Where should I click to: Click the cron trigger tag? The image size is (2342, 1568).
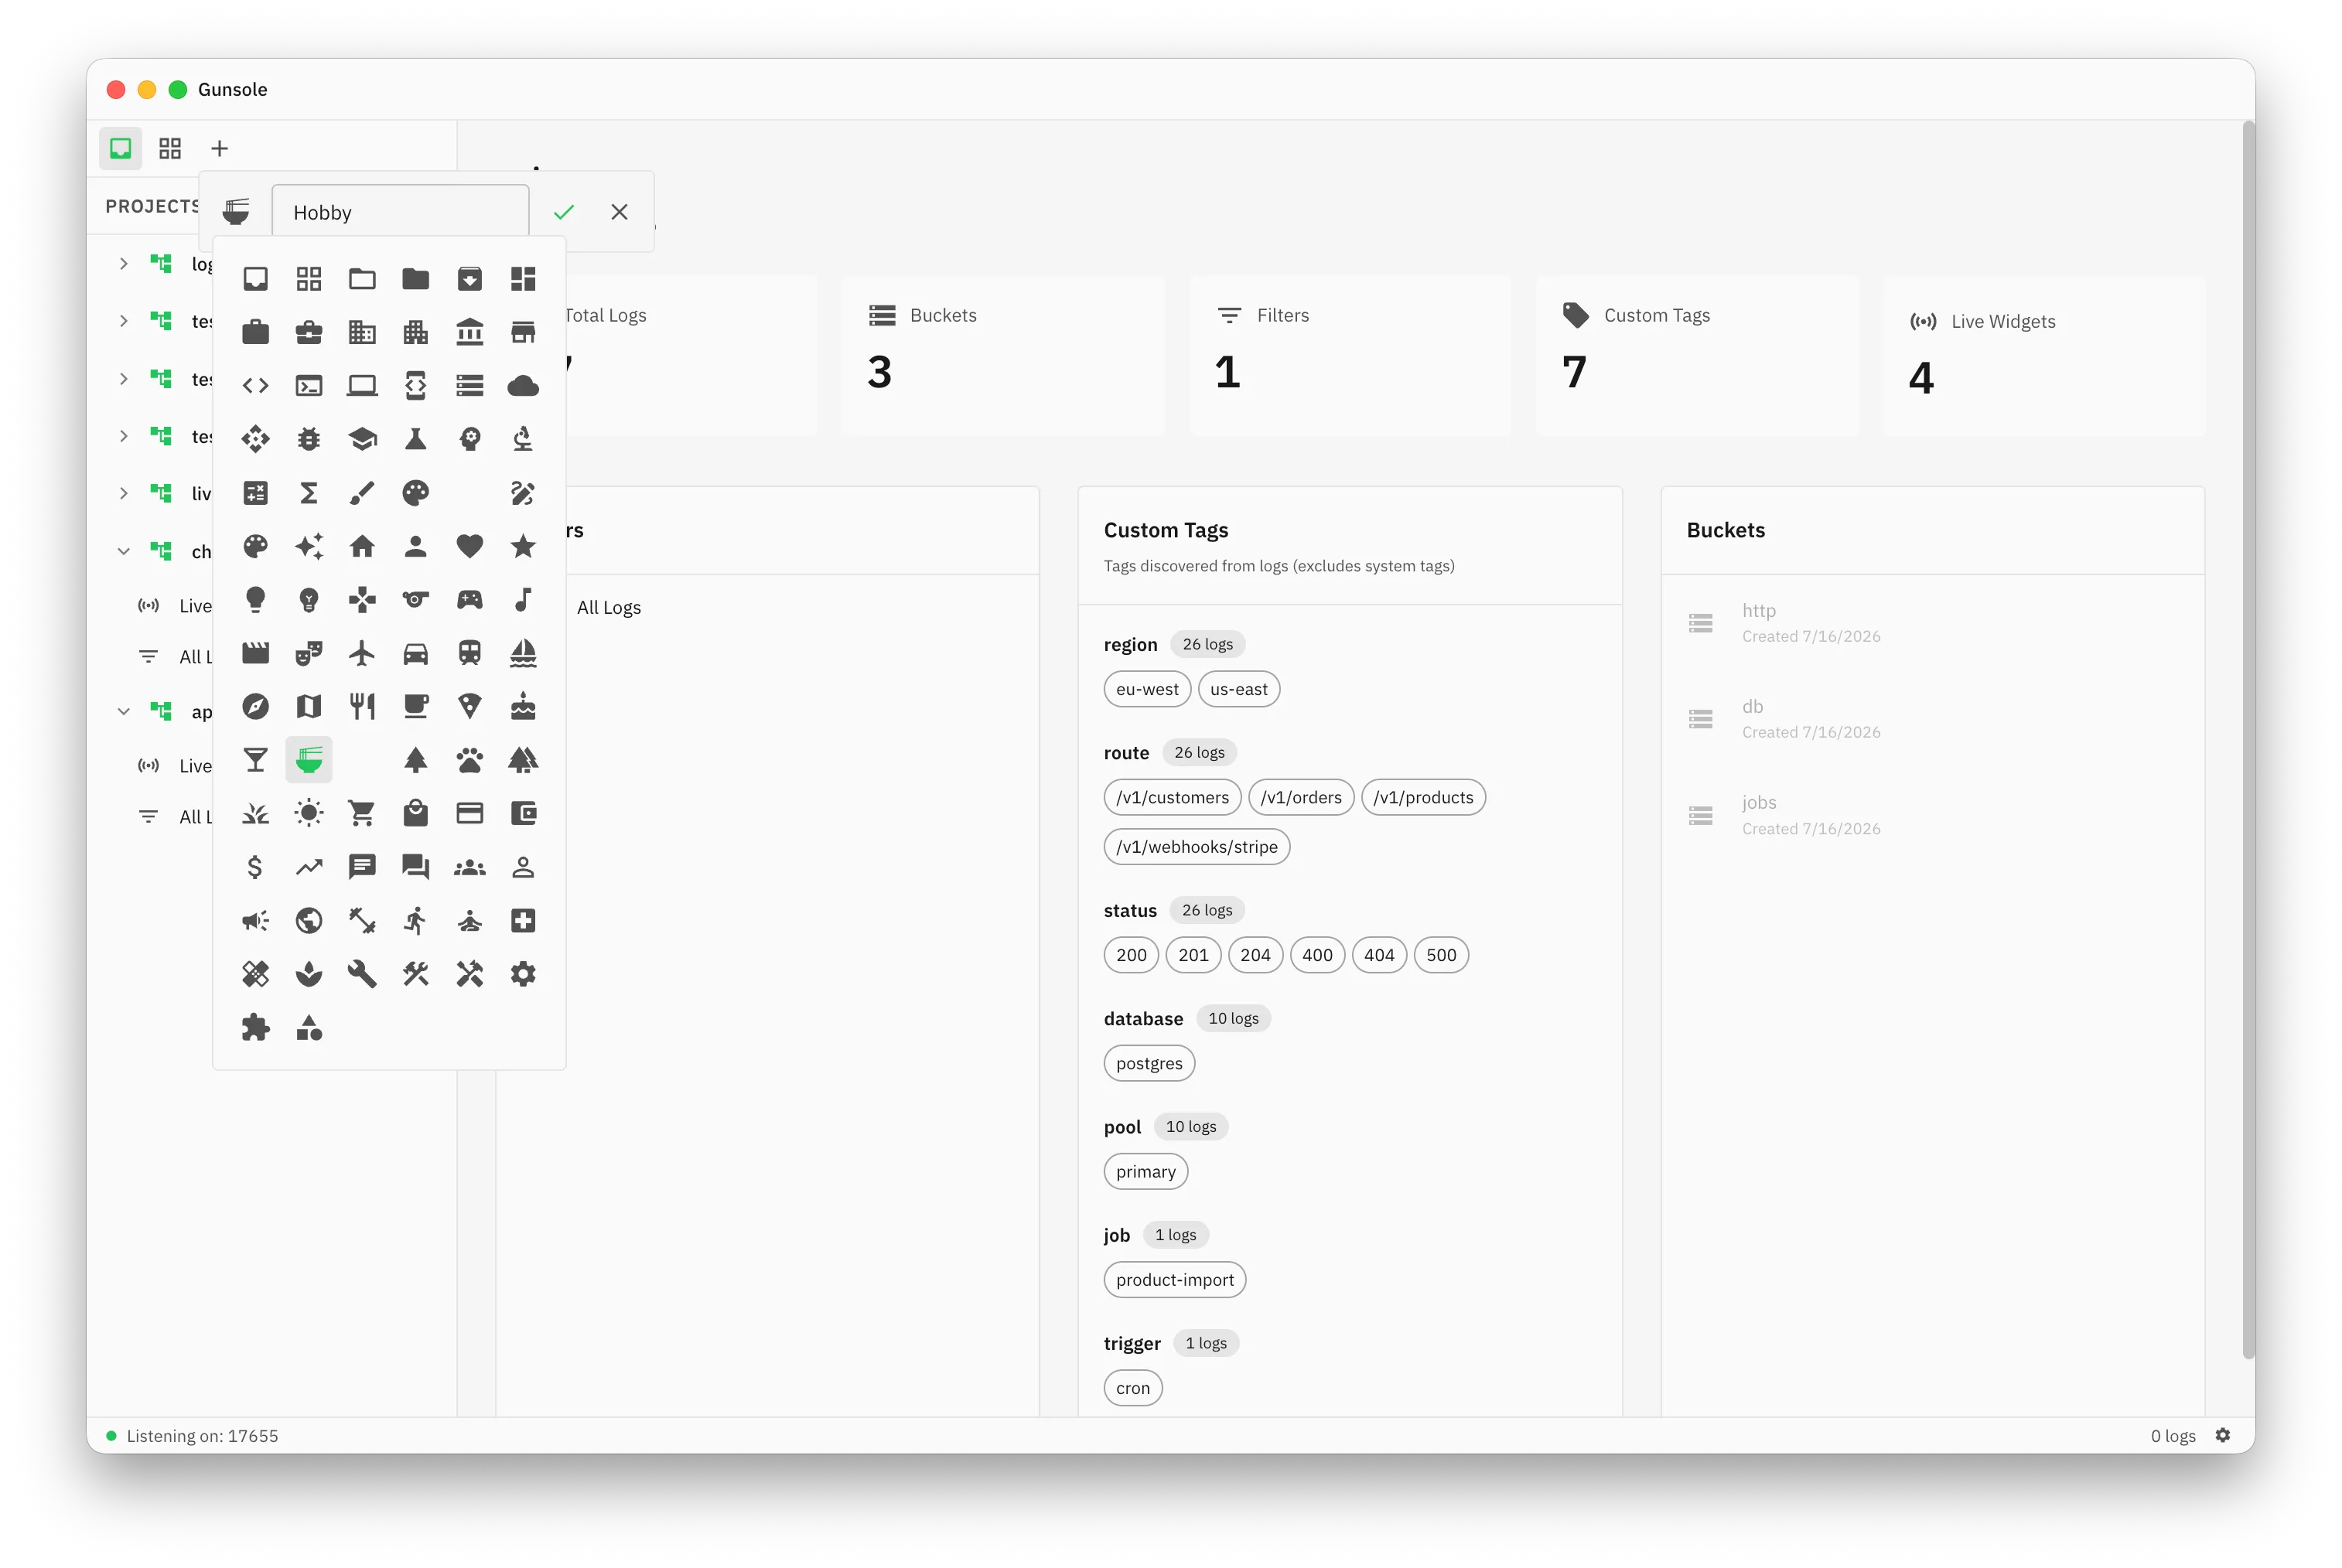[x=1132, y=1388]
